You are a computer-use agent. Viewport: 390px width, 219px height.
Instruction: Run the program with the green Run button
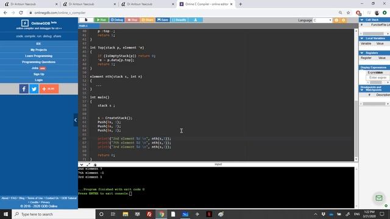pos(102,20)
